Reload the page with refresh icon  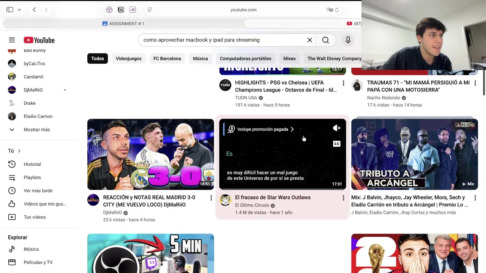point(337,9)
